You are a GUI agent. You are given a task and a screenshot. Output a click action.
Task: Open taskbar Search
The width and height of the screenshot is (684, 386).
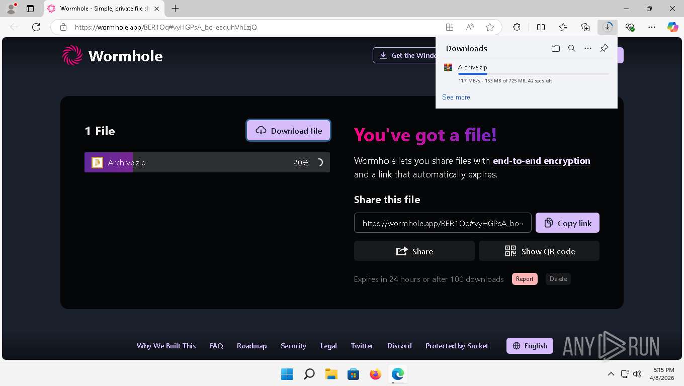[x=309, y=374]
